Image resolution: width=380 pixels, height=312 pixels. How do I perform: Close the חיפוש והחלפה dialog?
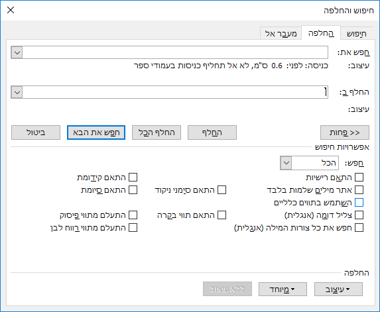11,10
